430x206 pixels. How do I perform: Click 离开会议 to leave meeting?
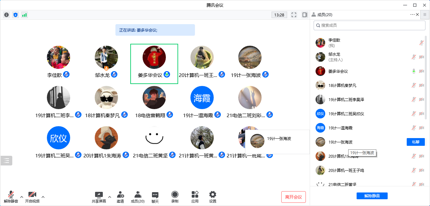point(293,197)
